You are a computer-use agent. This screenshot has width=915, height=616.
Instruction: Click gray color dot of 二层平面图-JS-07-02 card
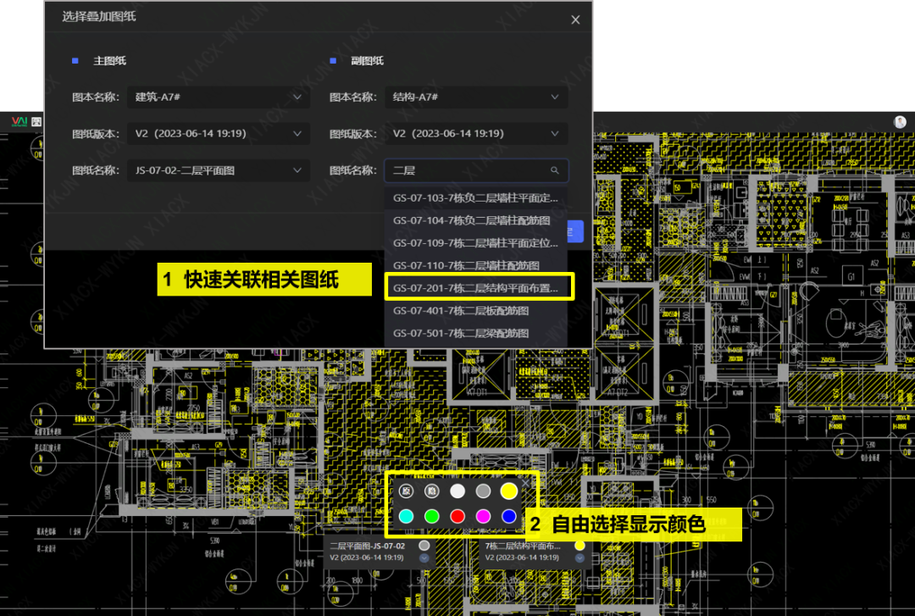click(424, 547)
